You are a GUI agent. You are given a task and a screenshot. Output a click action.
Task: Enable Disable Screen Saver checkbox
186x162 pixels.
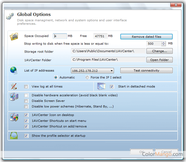26,101
